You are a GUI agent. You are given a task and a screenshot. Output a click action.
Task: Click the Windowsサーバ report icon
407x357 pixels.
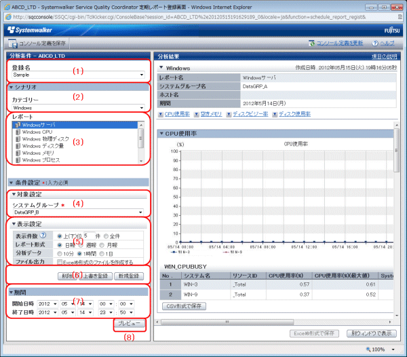pyautogui.click(x=18, y=125)
